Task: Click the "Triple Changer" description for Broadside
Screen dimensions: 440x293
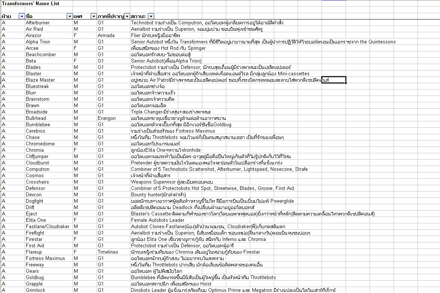Action: [x=171, y=112]
